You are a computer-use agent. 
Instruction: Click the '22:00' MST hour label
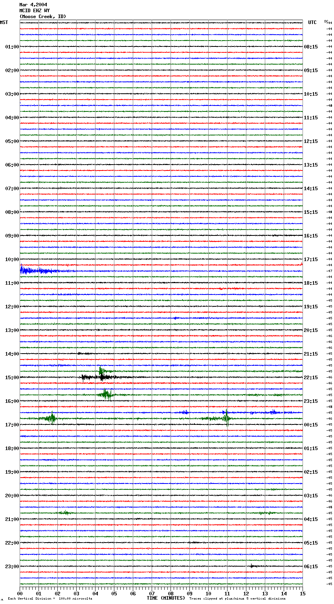tap(12, 543)
